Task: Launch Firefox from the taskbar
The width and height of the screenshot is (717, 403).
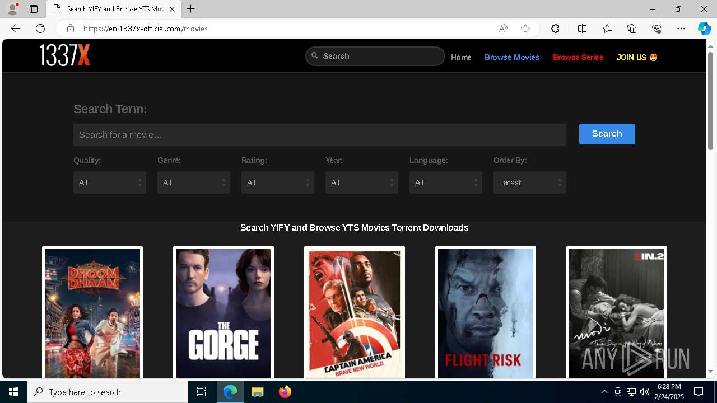Action: (x=285, y=392)
